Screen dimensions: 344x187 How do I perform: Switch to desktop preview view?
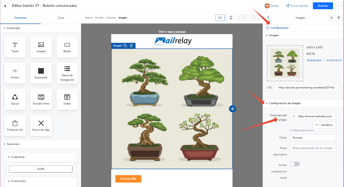coord(220,18)
